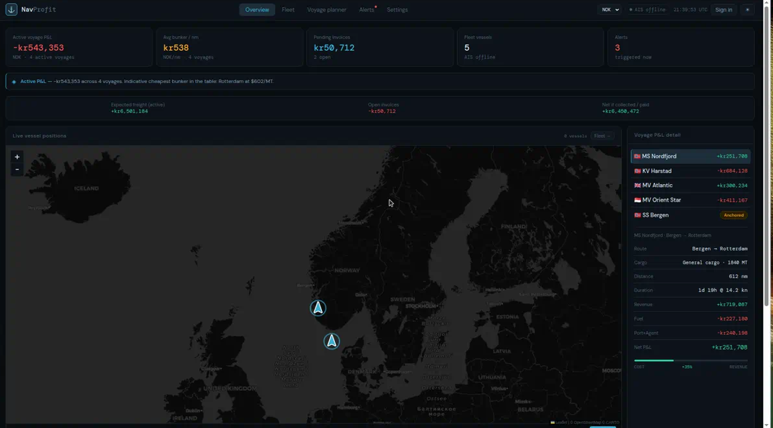Viewport: 773px width, 428px height.
Task: Open the NOK currency dropdown
Action: pyautogui.click(x=609, y=10)
